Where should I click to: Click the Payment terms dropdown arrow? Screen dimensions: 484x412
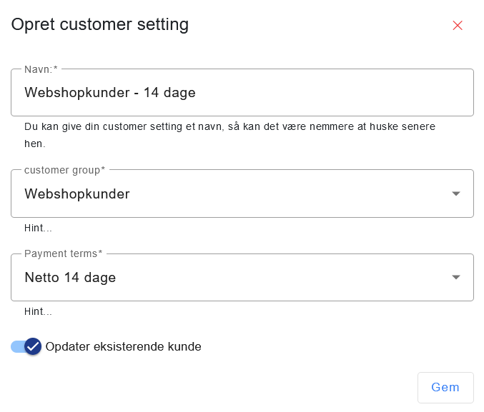456,278
